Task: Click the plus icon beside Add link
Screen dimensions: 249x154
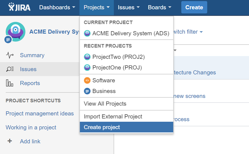Action: 10,141
